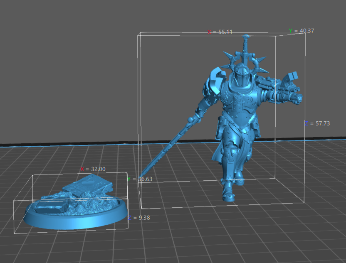Image resolution: width=346 pixels, height=263 pixels.
Task: Click the smooth front rim of the base
Action: [x=75, y=222]
